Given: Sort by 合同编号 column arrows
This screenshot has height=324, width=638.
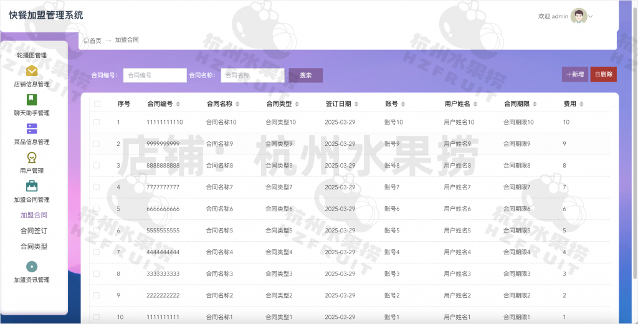Looking at the screenshot, I should tap(178, 104).
